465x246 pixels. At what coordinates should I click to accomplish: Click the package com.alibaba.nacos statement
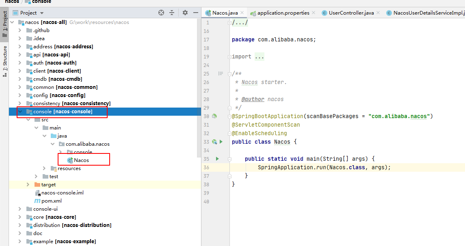[274, 39]
